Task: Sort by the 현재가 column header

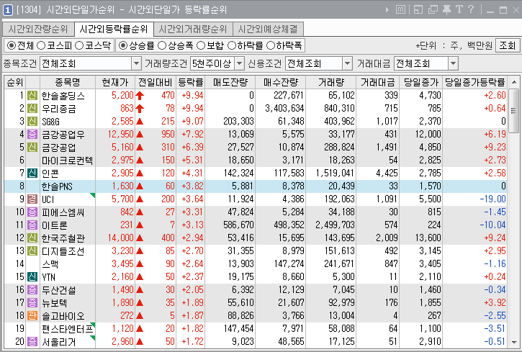Action: 115,82
